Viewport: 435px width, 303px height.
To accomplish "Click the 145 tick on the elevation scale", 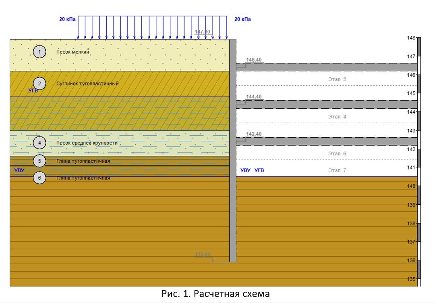I will 411,93.
